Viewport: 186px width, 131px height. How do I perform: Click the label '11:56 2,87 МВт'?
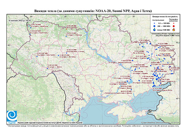[164, 49]
